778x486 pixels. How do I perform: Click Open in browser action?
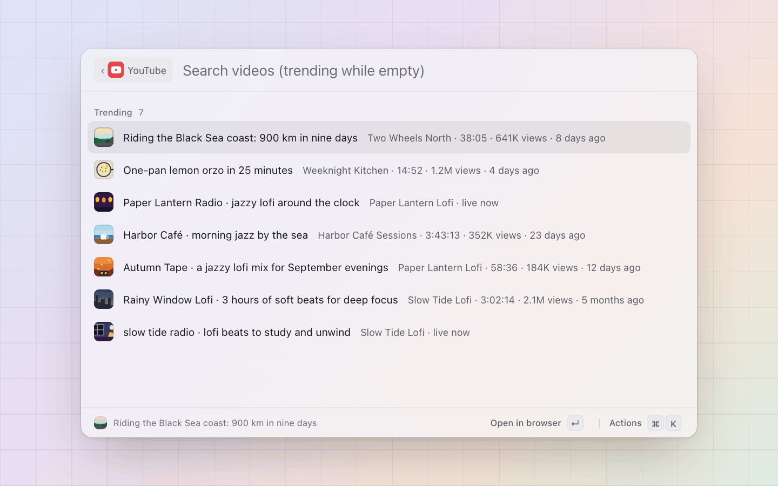tap(526, 423)
